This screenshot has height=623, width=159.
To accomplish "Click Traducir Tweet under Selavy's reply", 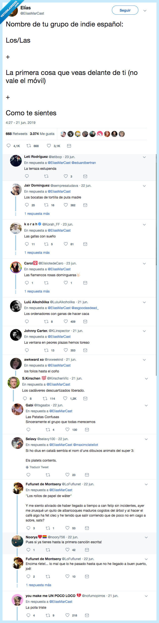I will coord(39,467).
